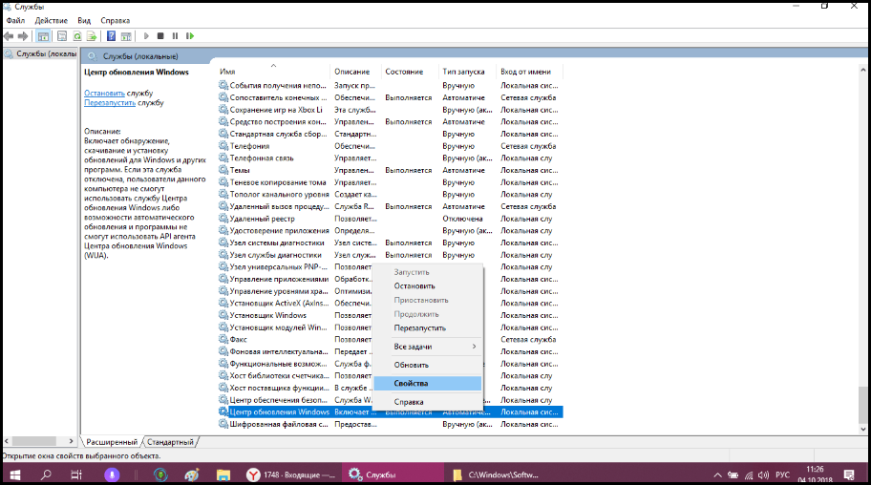871x485 pixels.
Task: Sort by the Тип запуска column header
Action: (x=467, y=72)
